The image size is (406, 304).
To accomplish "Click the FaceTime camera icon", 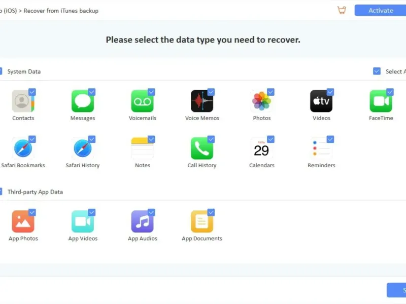I will 381,101.
